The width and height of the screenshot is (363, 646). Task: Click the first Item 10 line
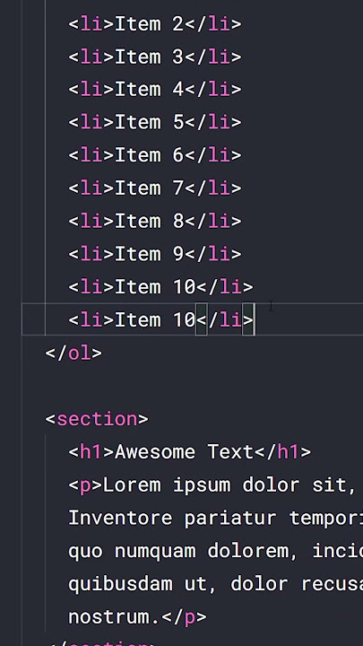pyautogui.click(x=161, y=287)
